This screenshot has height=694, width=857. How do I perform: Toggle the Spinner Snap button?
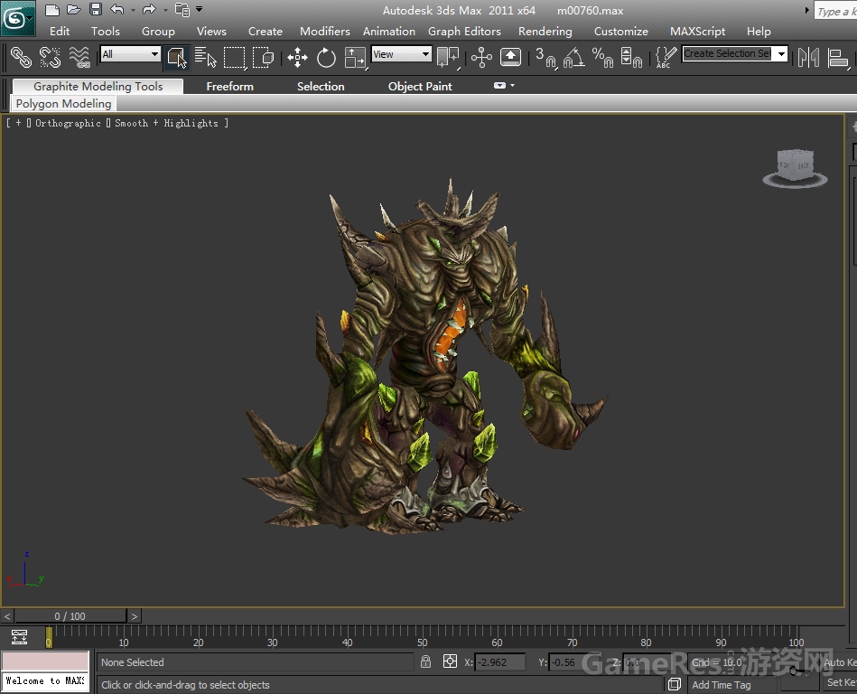[631, 58]
